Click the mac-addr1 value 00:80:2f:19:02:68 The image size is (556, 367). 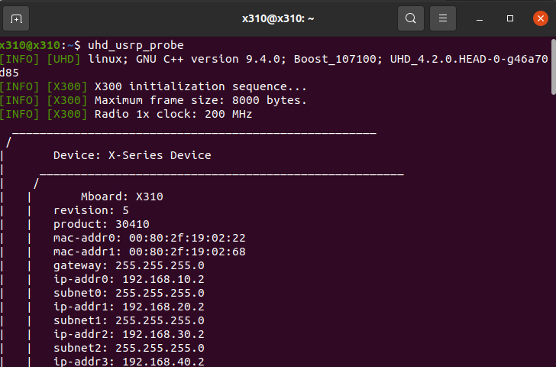pos(187,252)
